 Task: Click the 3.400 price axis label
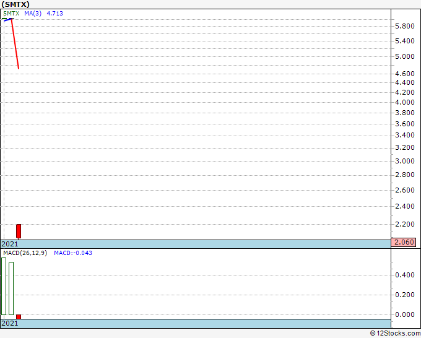[405, 135]
